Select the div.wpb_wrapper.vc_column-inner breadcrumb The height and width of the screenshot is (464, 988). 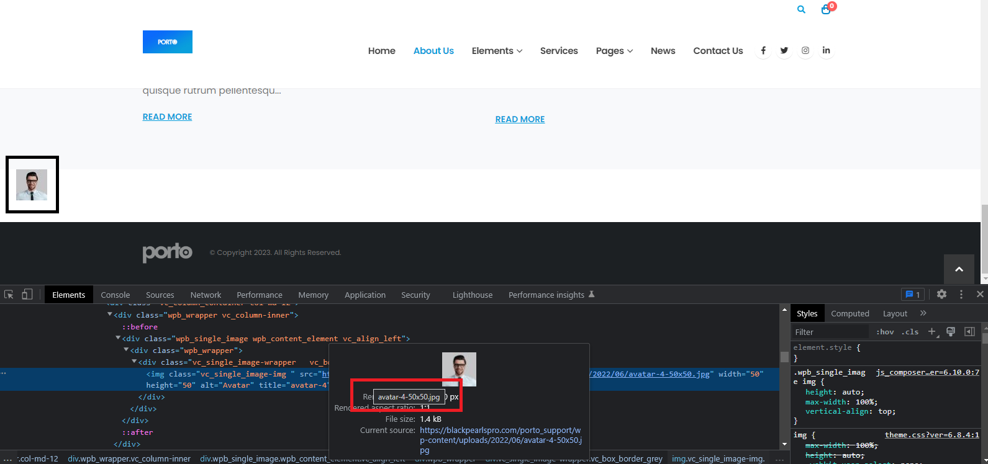click(129, 458)
